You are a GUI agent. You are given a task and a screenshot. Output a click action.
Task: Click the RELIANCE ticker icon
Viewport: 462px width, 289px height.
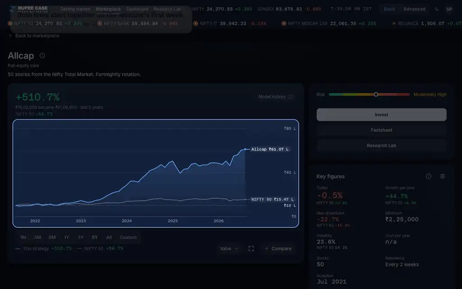(x=394, y=23)
